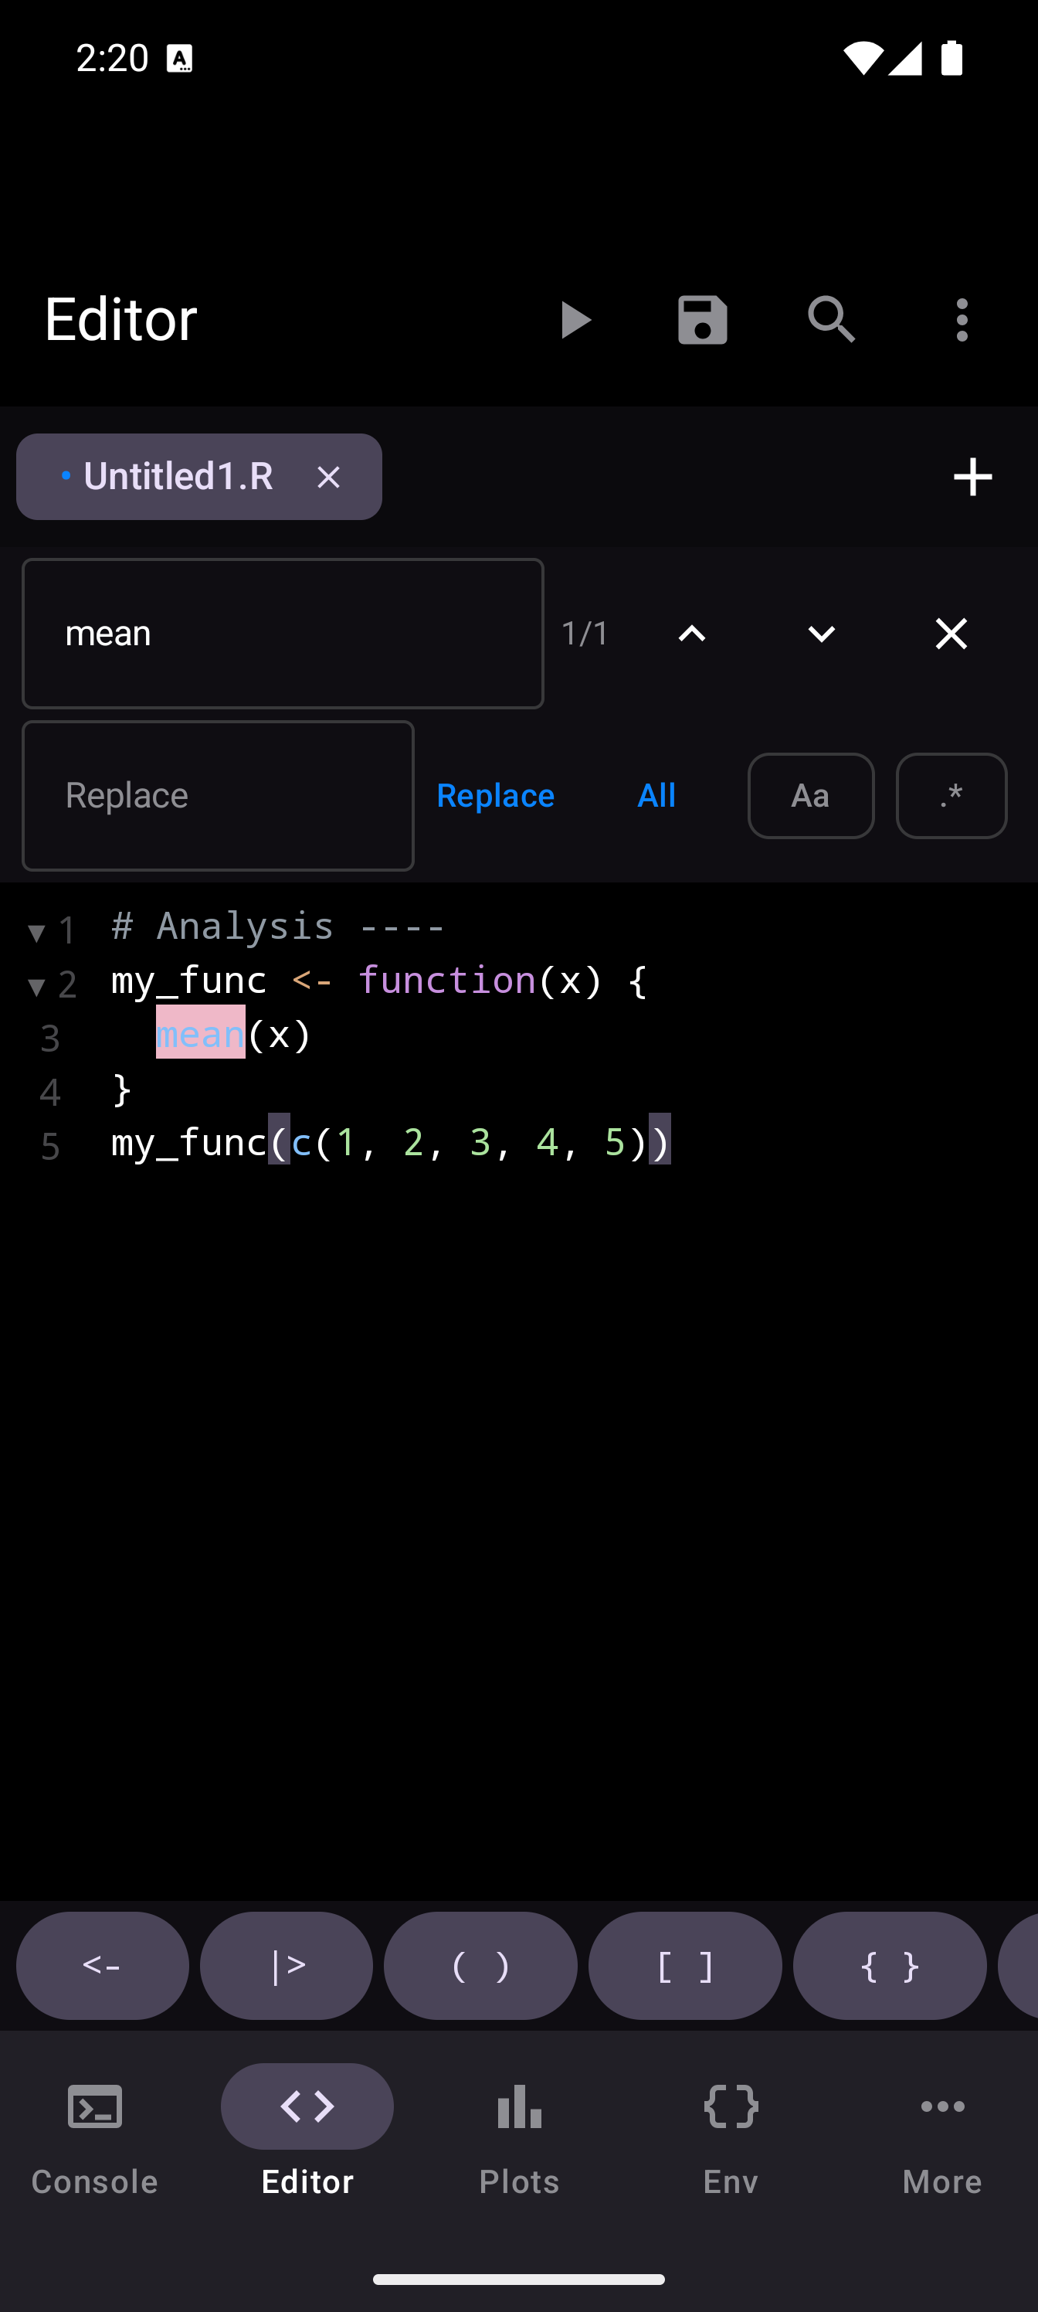Save the file using the floppy disk icon
Screen dimensions: 1038x2312
coord(703,321)
